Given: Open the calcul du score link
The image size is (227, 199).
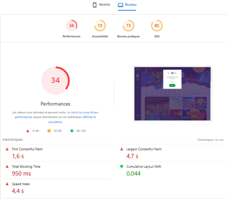Looking at the screenshot, I should [85, 112].
